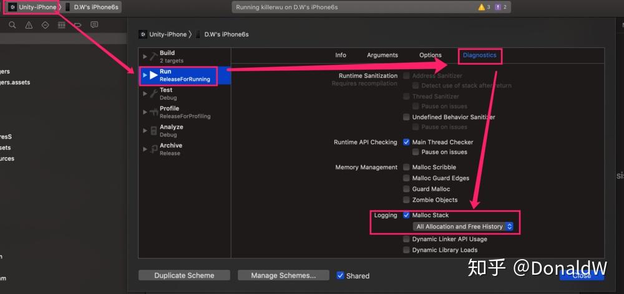Open the Test navigator diamond icon
This screenshot has width=624, height=294.
[45, 25]
